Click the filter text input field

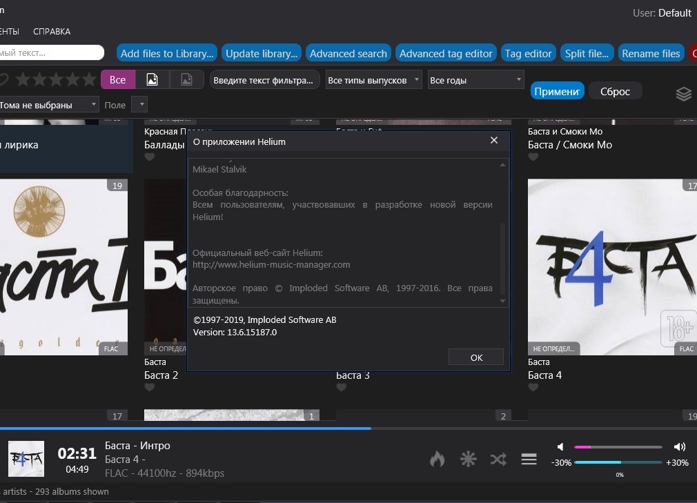point(264,80)
